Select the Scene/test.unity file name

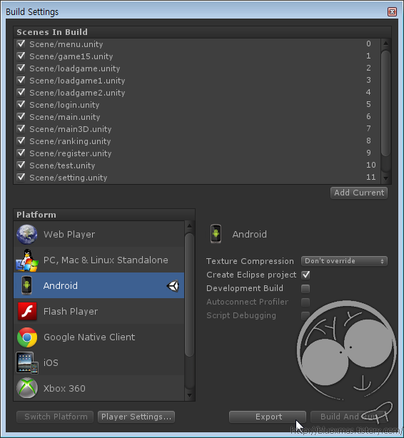62,165
